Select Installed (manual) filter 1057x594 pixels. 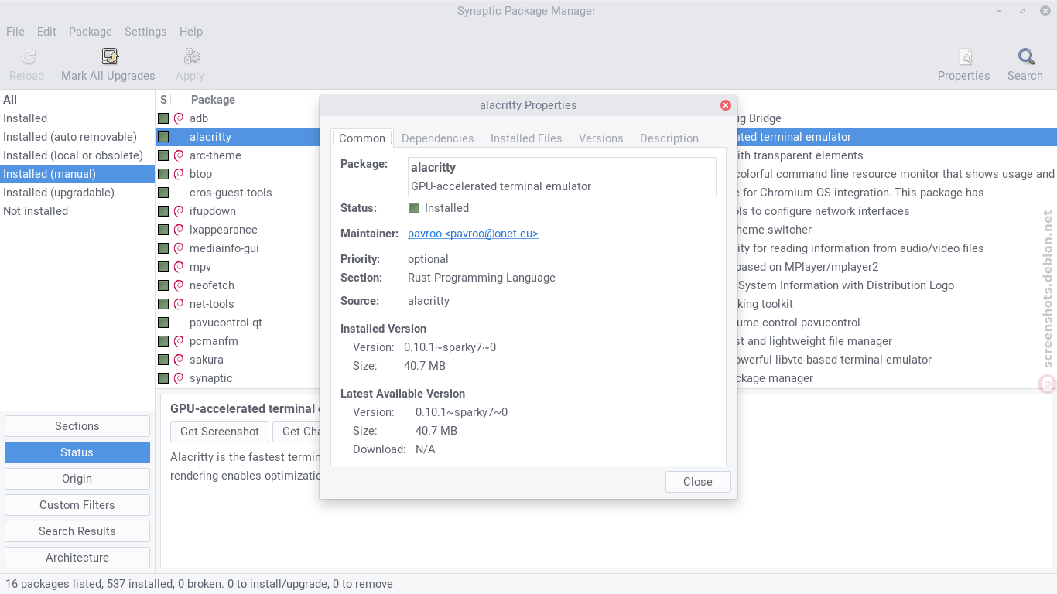coord(77,174)
